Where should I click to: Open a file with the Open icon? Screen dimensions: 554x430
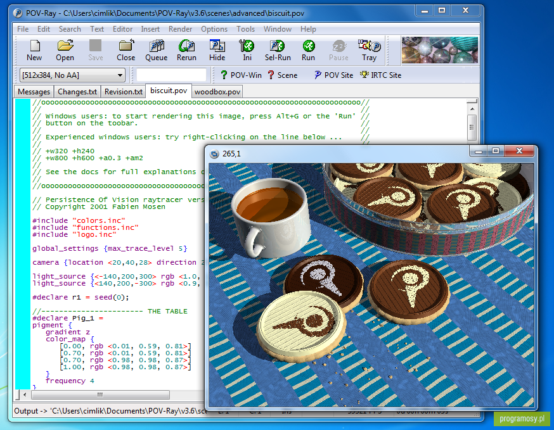65,50
